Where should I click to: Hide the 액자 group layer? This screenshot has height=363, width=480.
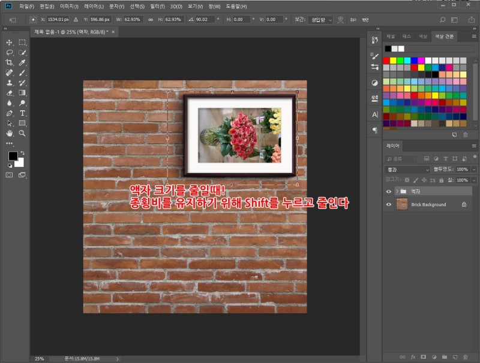389,191
